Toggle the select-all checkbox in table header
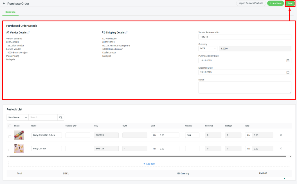297x184 pixels. coord(10,126)
